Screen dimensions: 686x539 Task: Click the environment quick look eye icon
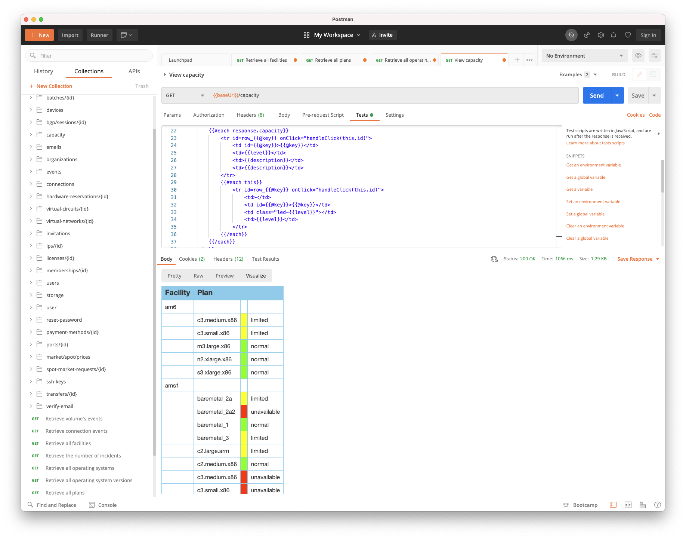(x=638, y=56)
